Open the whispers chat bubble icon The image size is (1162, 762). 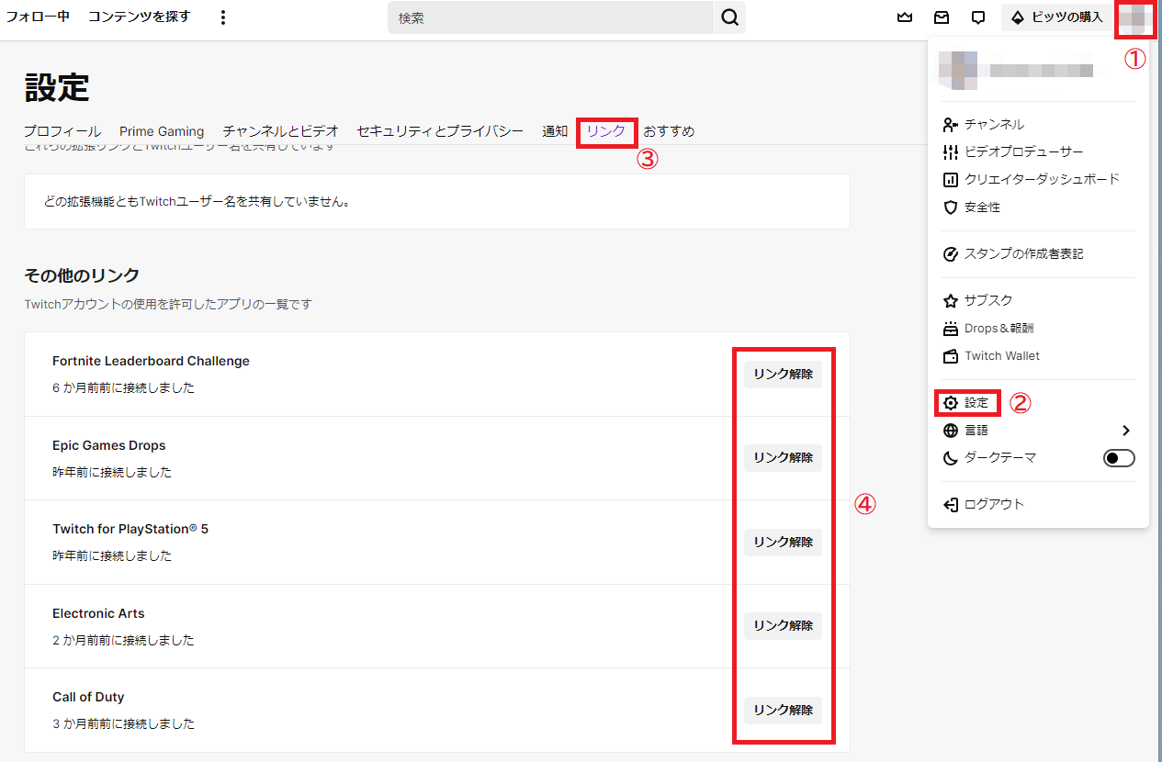[x=978, y=17]
